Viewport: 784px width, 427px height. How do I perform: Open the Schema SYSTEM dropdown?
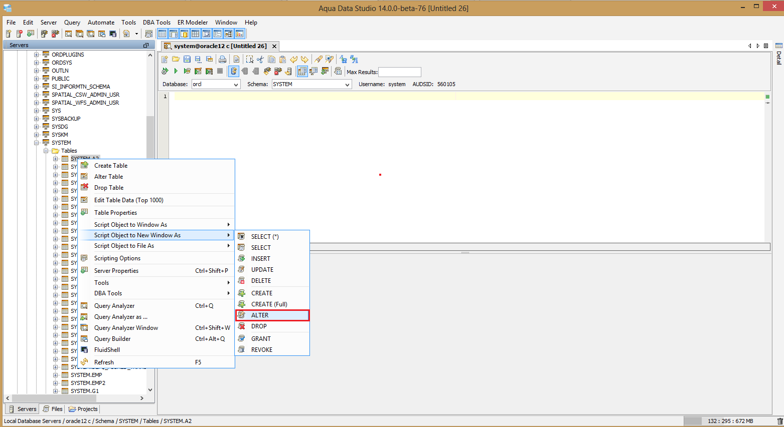(311, 84)
